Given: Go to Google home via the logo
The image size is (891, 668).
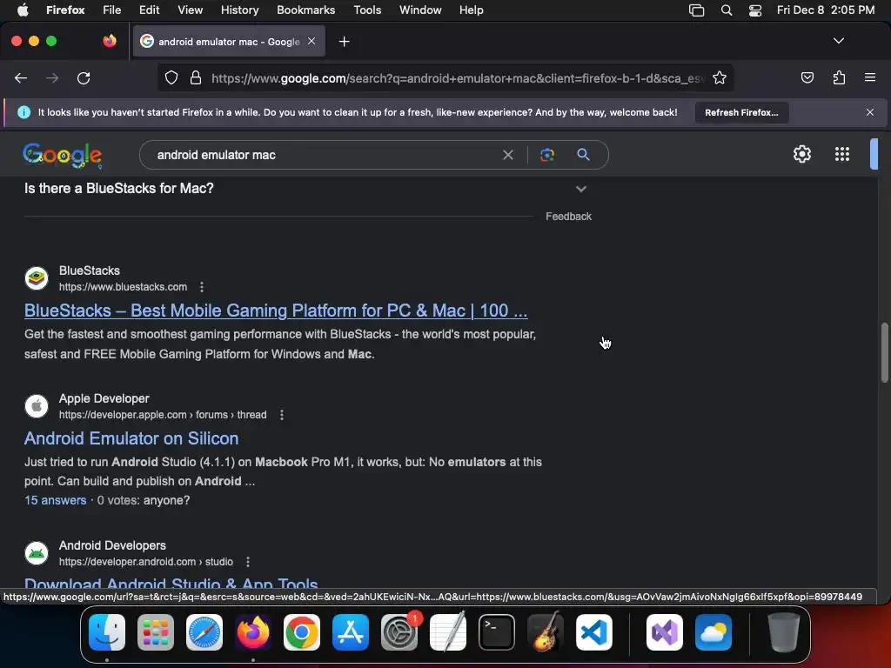Looking at the screenshot, I should [63, 156].
